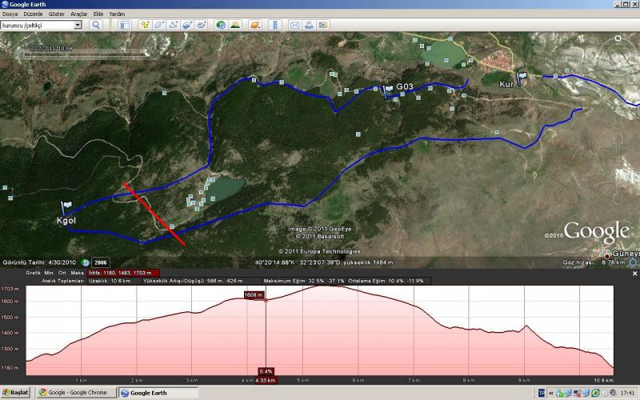Viewport: 640px width, 400px height.
Task: Email the view with the envelope icon
Action: [294, 25]
